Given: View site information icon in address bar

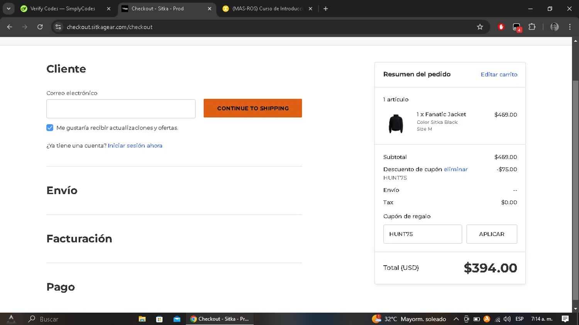Looking at the screenshot, I should 58,27.
